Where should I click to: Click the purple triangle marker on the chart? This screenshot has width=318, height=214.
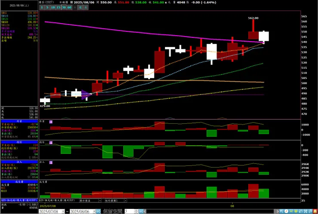tap(86, 95)
